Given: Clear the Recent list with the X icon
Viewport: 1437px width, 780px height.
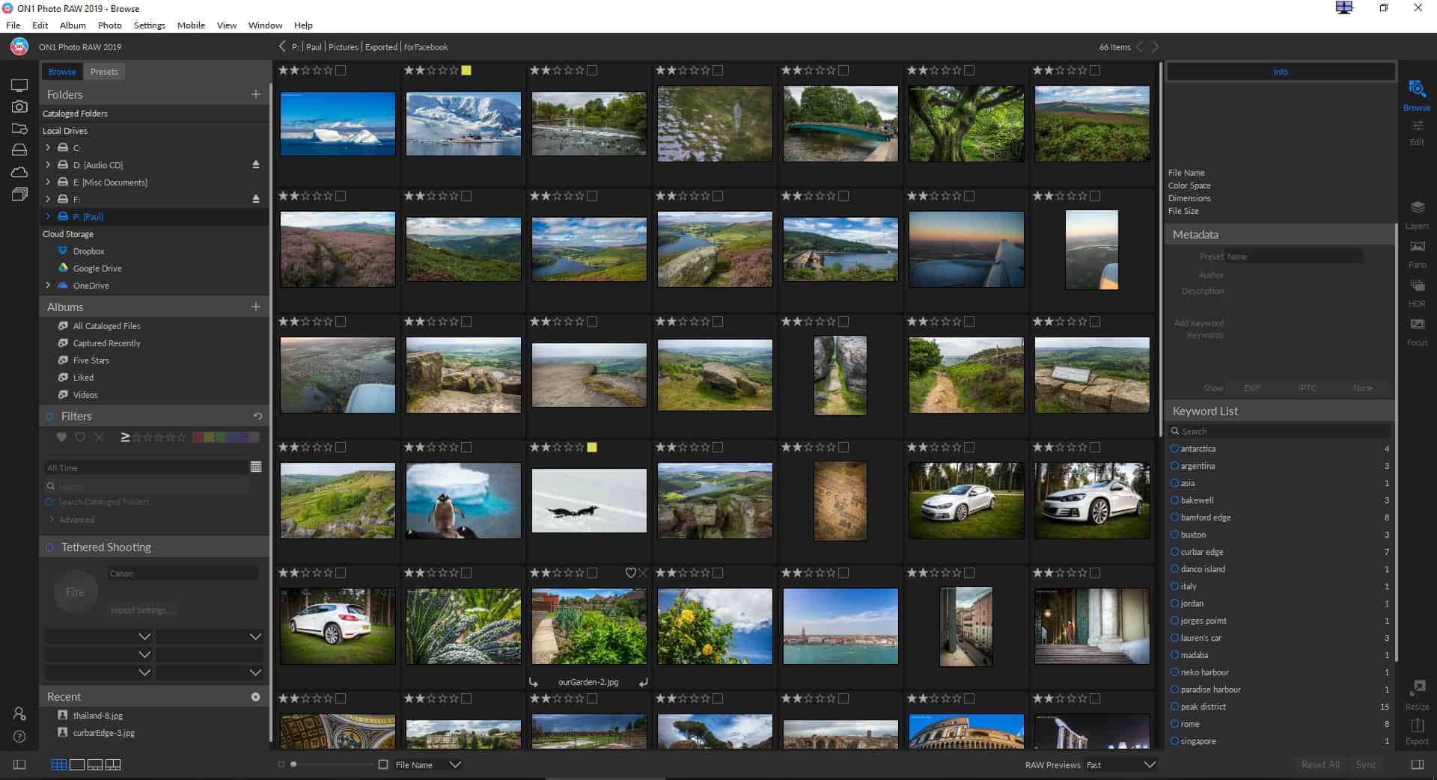Looking at the screenshot, I should tap(255, 696).
